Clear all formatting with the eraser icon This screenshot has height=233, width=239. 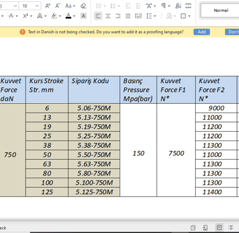[83, 6]
